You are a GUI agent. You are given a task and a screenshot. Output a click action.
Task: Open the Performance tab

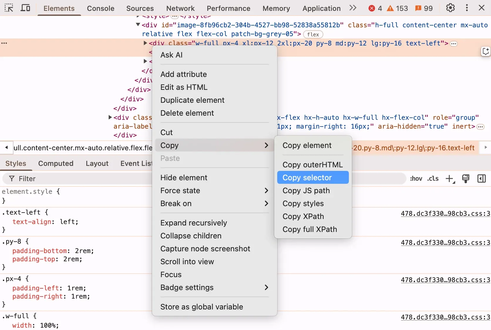[228, 8]
